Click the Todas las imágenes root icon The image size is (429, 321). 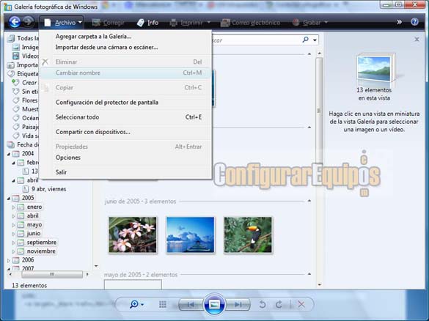point(11,38)
